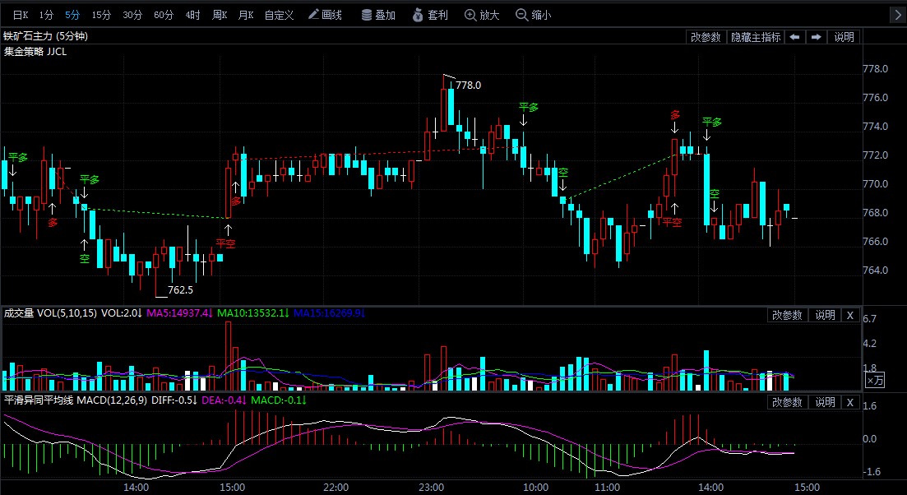Switch to the 60分 period
Image resolution: width=907 pixels, height=495 pixels.
pos(164,15)
